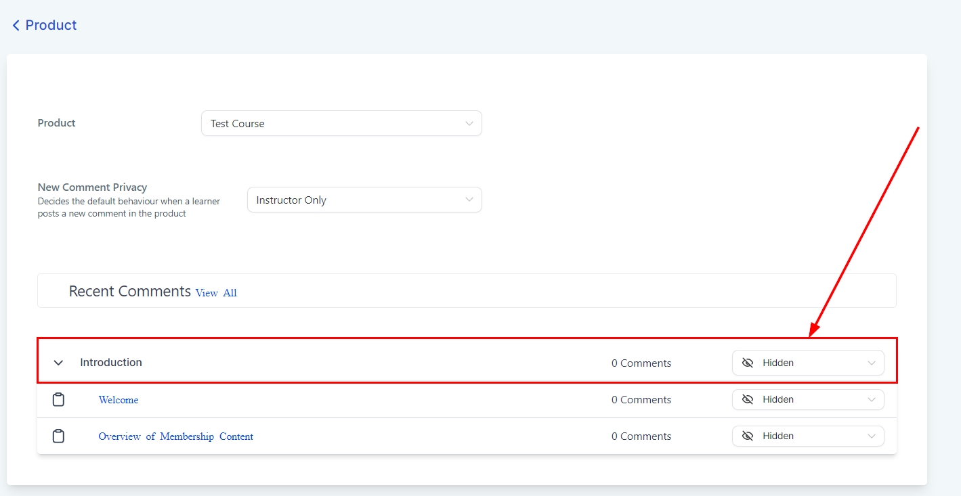
Task: Click View All next to Recent Comments
Action: pyautogui.click(x=216, y=293)
